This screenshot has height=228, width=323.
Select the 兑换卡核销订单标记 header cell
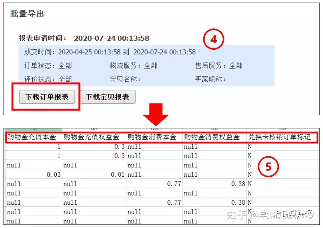click(x=279, y=137)
